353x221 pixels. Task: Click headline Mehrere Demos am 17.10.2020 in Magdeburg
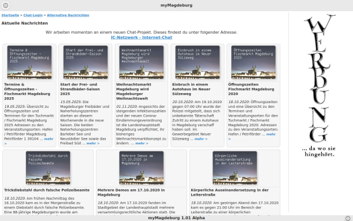click(x=131, y=192)
